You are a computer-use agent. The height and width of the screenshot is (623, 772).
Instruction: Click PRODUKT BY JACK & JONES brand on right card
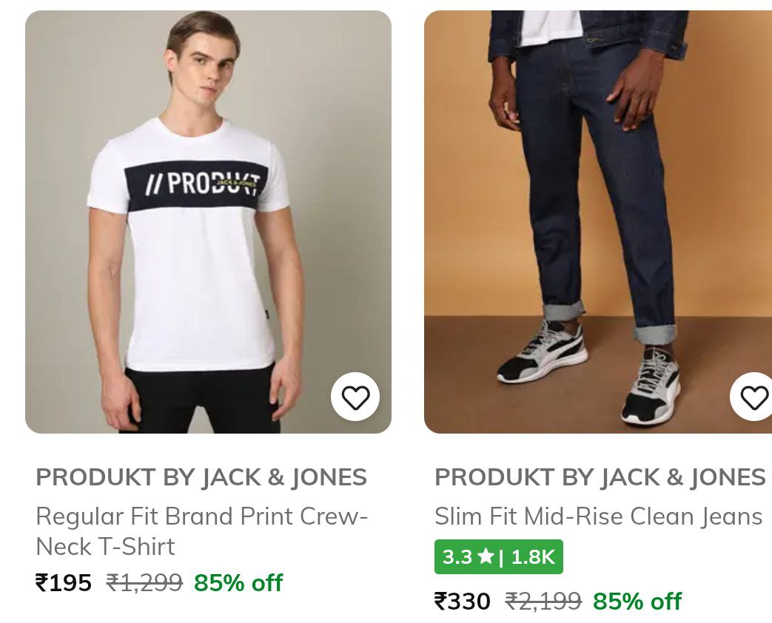pyautogui.click(x=600, y=476)
